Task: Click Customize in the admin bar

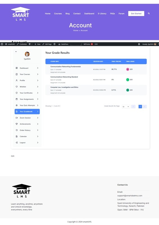Action: (x=22, y=44)
